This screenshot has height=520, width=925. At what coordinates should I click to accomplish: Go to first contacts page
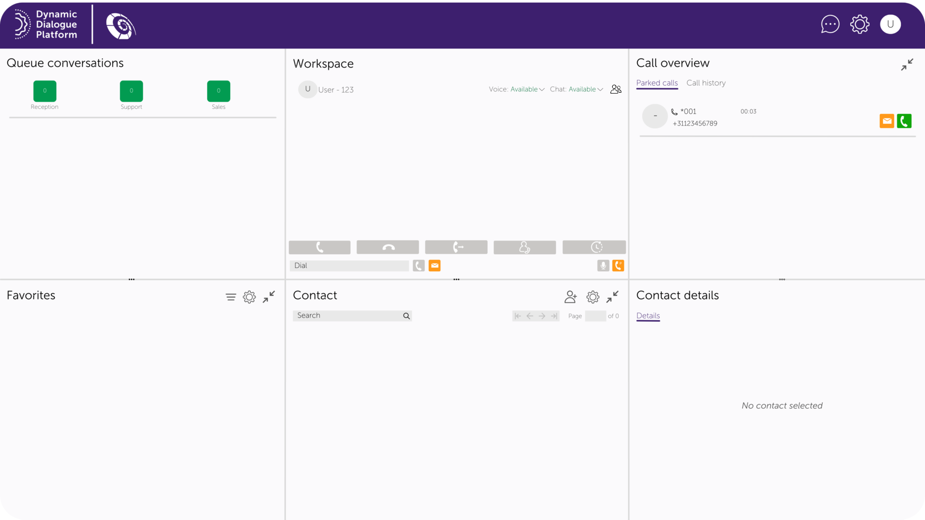click(518, 316)
